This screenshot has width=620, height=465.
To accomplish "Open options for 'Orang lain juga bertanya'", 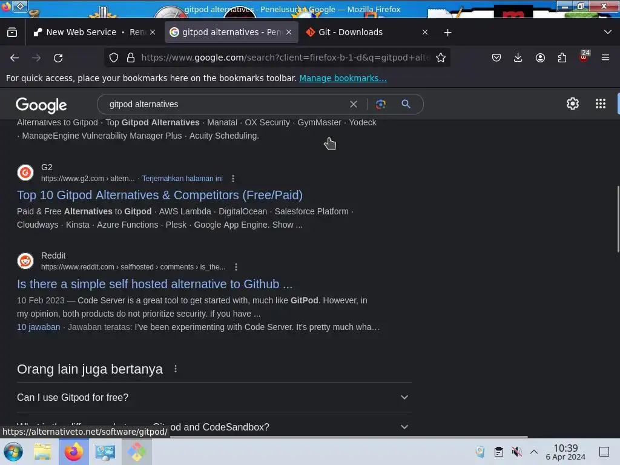I will coord(176,369).
